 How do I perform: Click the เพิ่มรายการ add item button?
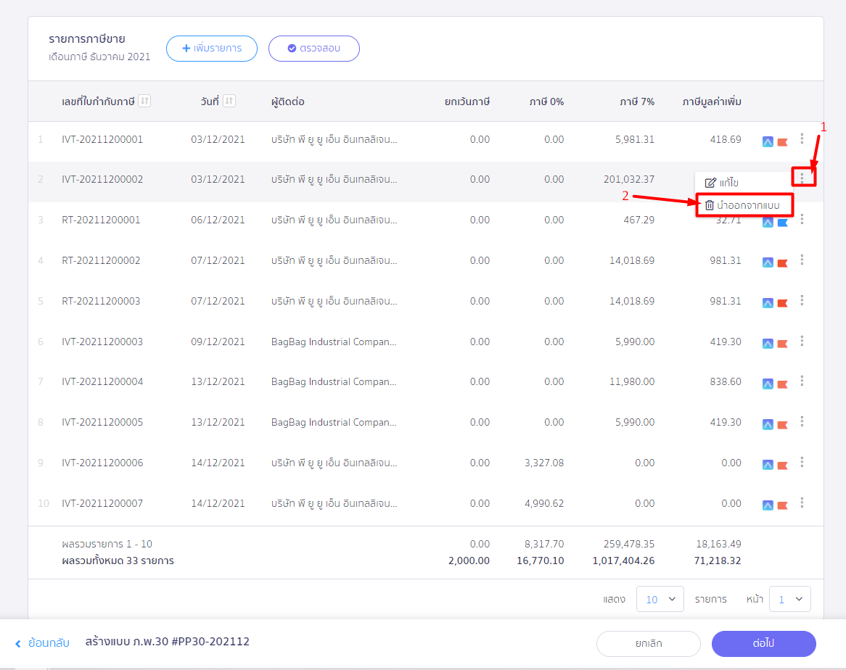point(211,49)
